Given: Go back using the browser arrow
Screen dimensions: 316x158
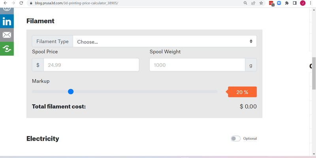Looking at the screenshot, I should (x=6, y=3).
